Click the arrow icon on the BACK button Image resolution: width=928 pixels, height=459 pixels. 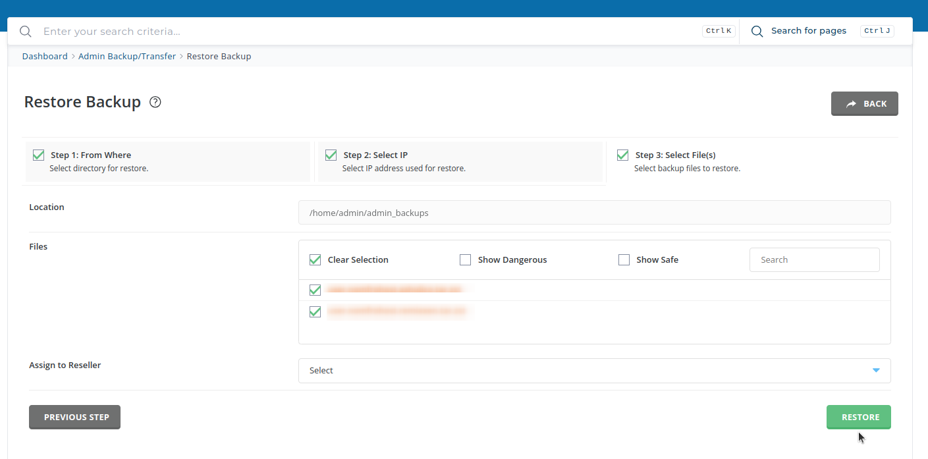tap(852, 104)
